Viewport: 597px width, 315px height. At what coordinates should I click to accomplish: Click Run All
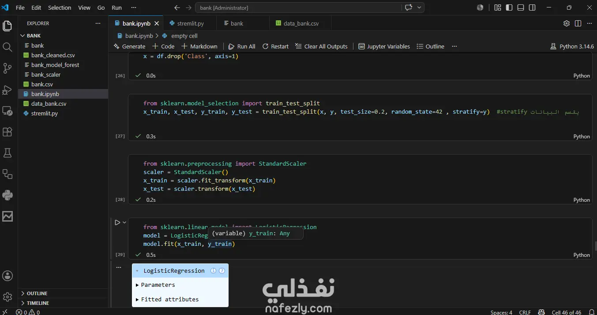242,46
